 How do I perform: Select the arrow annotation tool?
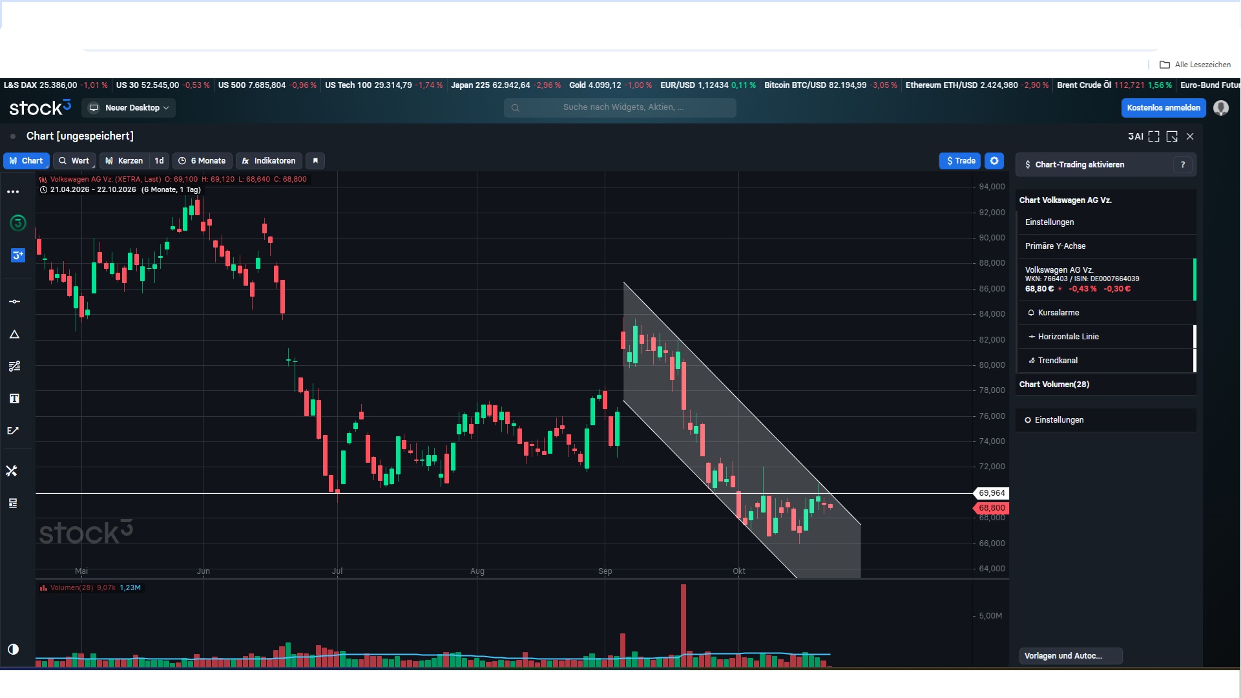[x=13, y=431]
